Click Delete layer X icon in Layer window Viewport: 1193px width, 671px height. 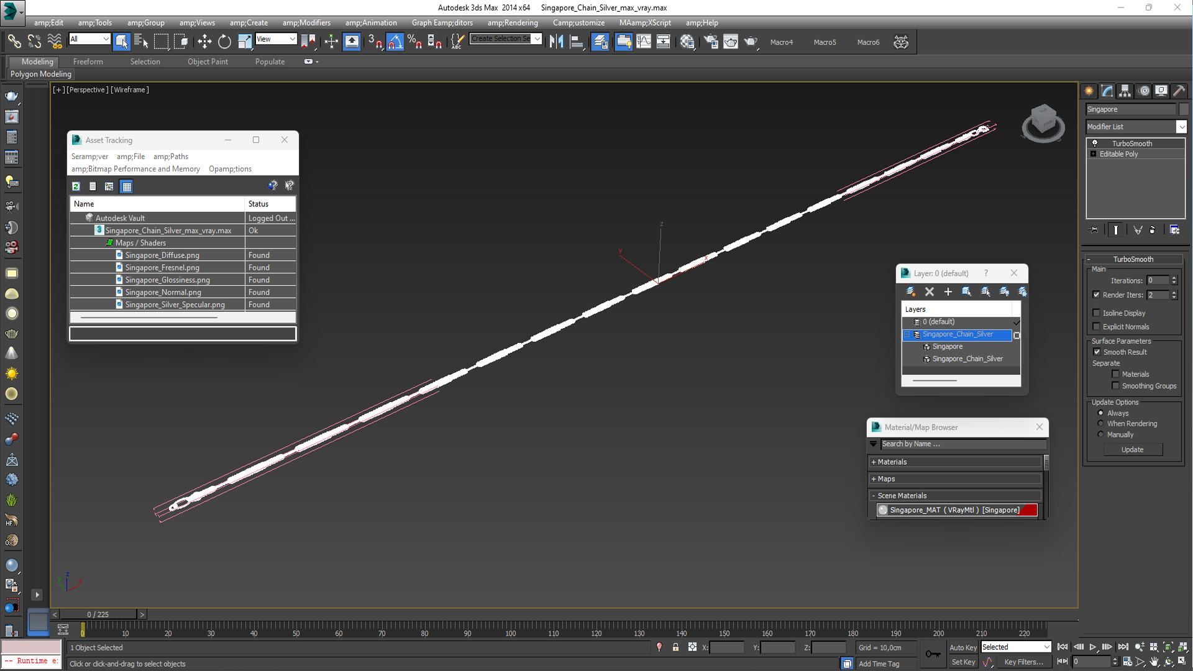click(930, 291)
